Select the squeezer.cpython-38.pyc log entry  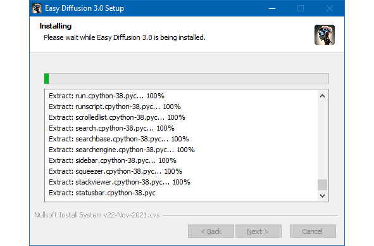click(115, 171)
